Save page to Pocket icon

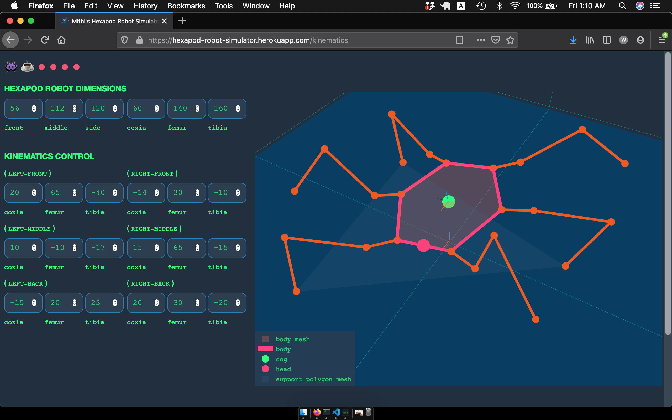(495, 40)
